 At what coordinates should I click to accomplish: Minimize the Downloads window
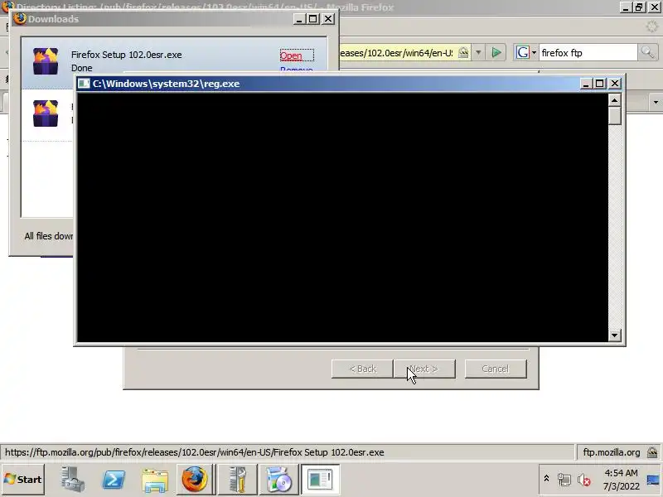pos(299,19)
